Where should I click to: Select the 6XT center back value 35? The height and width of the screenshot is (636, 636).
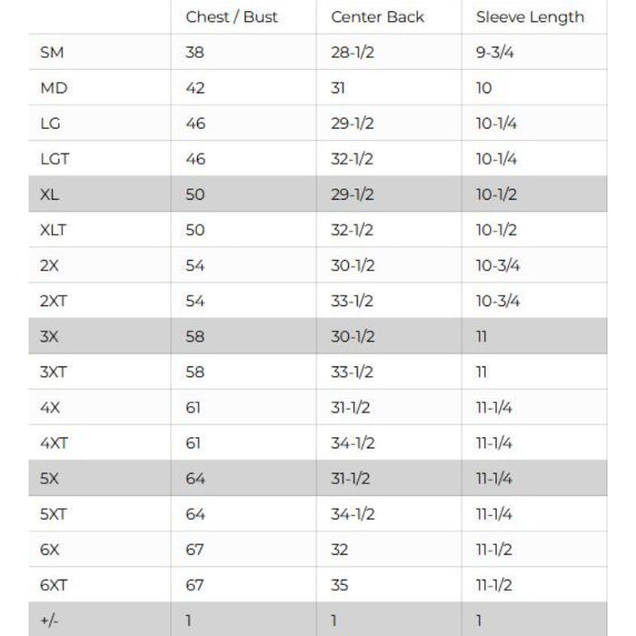click(x=339, y=585)
